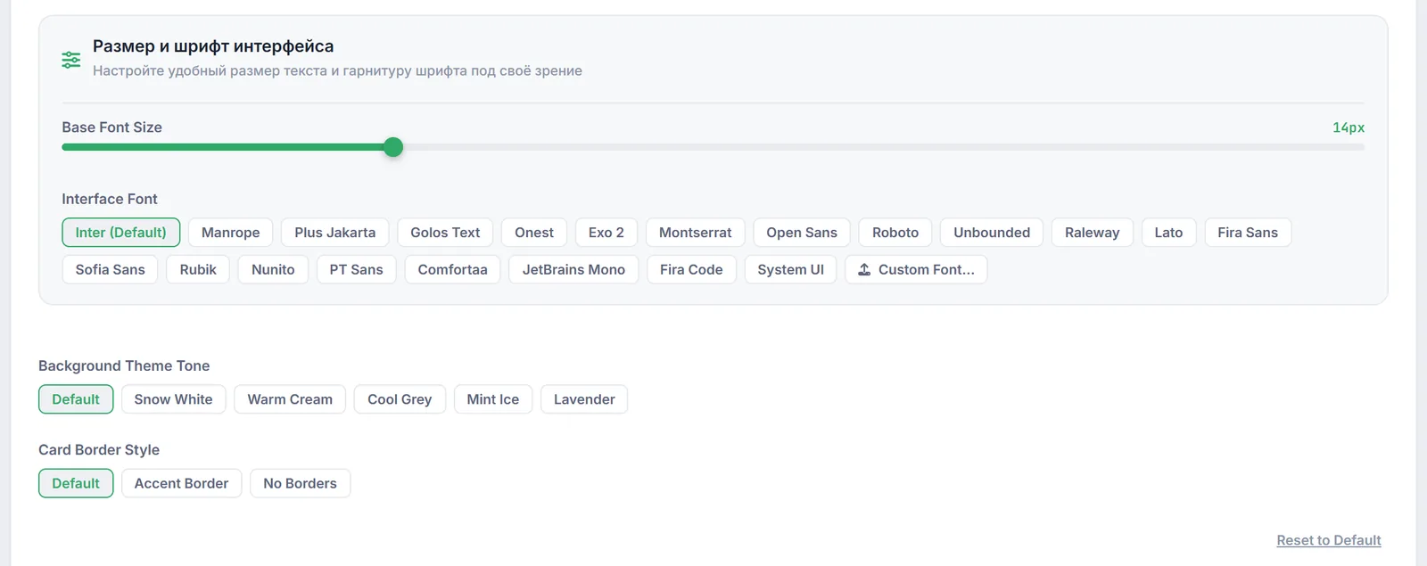
Task: Select Raleway font
Action: [x=1092, y=233]
